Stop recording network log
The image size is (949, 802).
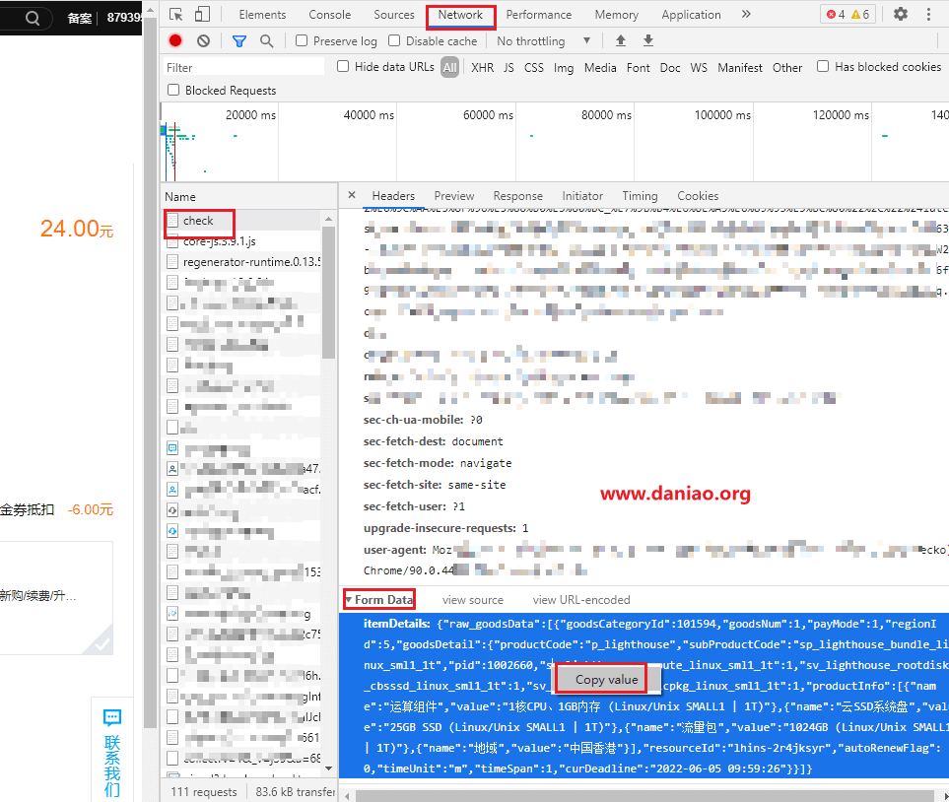point(175,41)
